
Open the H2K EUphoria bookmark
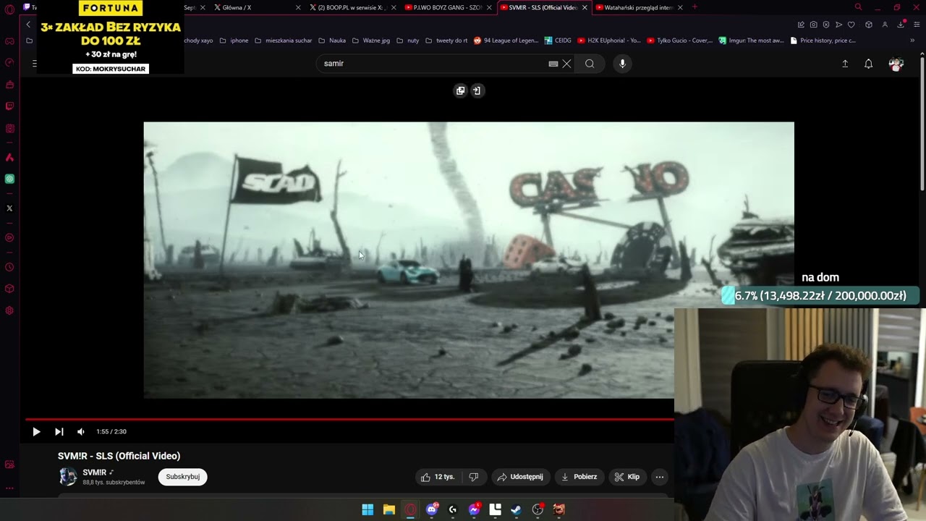[x=609, y=41]
